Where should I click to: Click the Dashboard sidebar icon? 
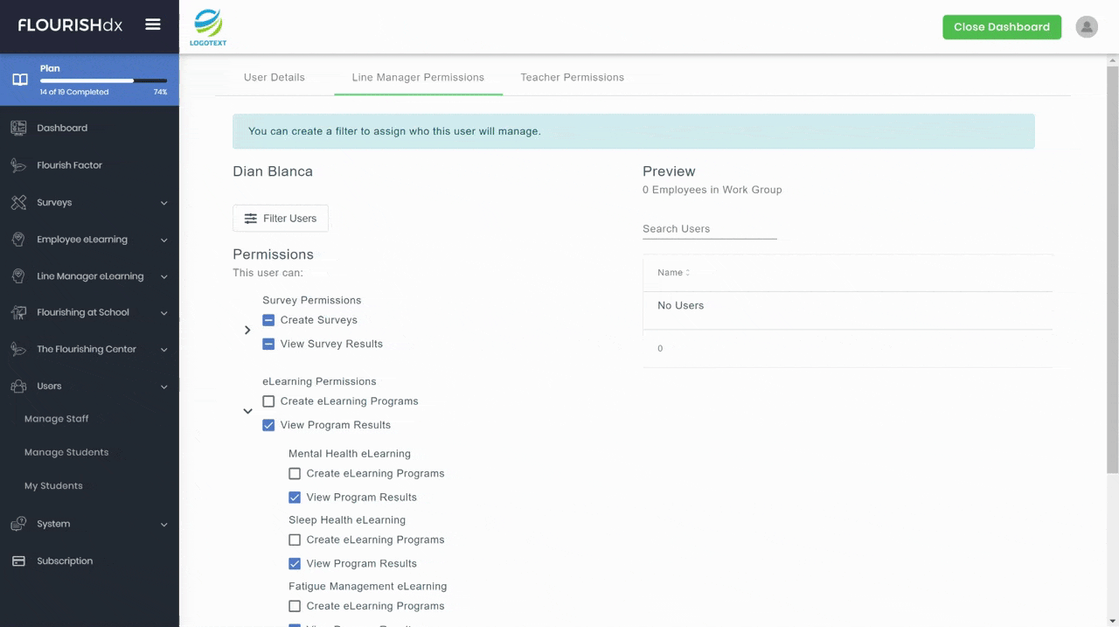click(x=18, y=128)
